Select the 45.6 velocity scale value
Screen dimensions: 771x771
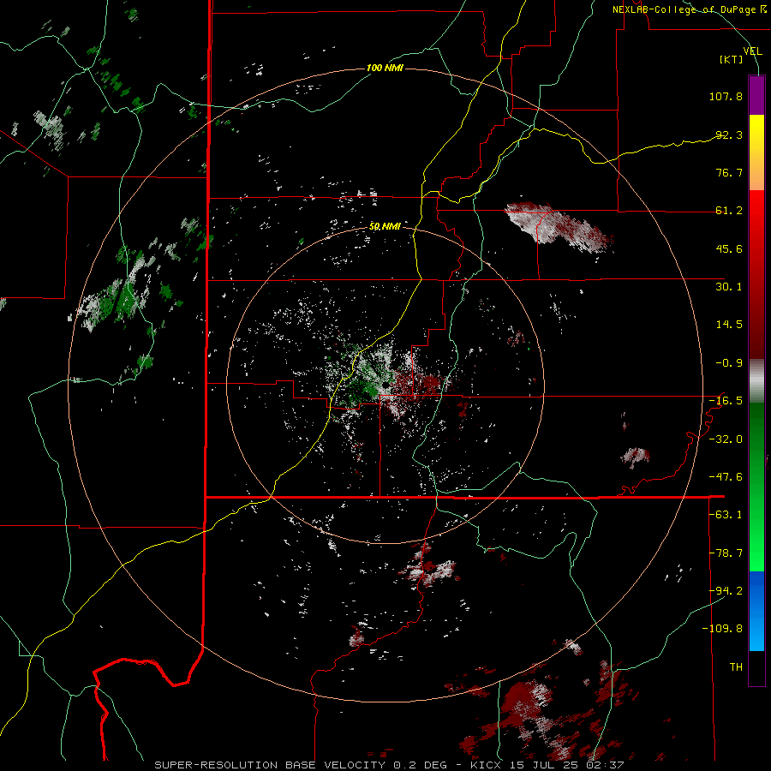(x=729, y=248)
